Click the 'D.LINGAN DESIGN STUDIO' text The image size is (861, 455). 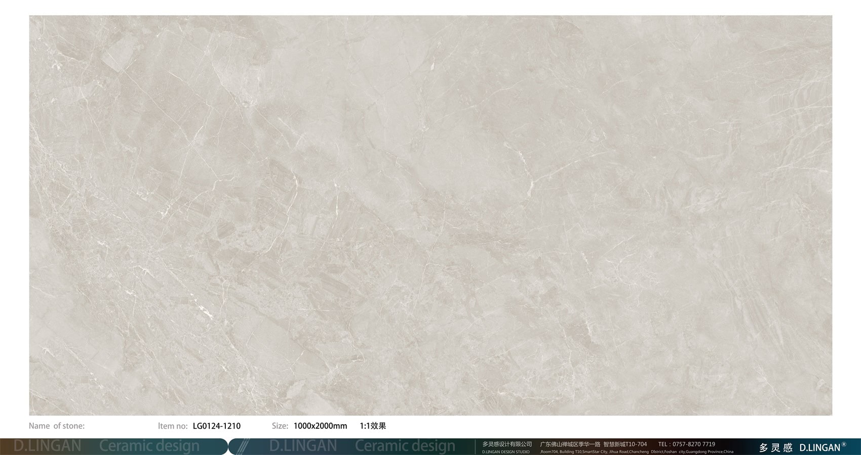tap(505, 451)
